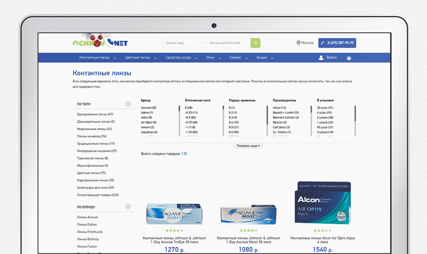Select Квартальные линзы (62) filter

[94, 129]
